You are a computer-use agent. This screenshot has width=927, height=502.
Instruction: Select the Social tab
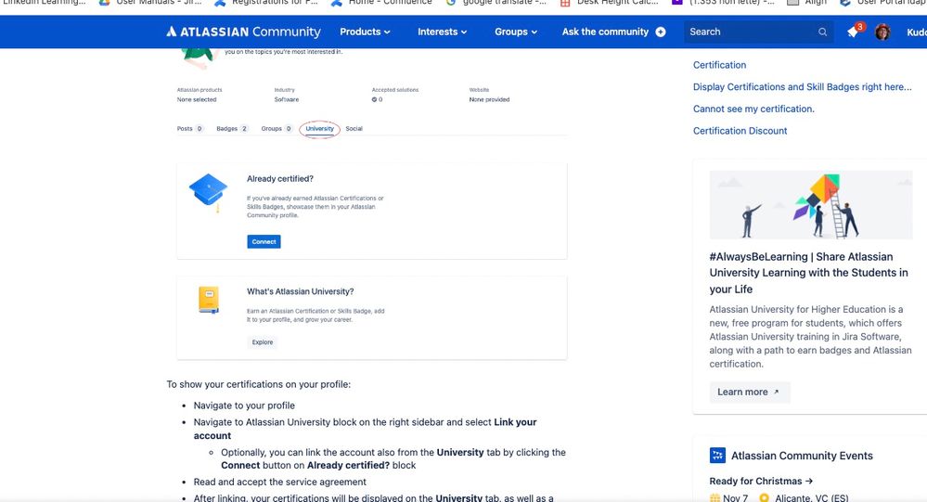354,128
